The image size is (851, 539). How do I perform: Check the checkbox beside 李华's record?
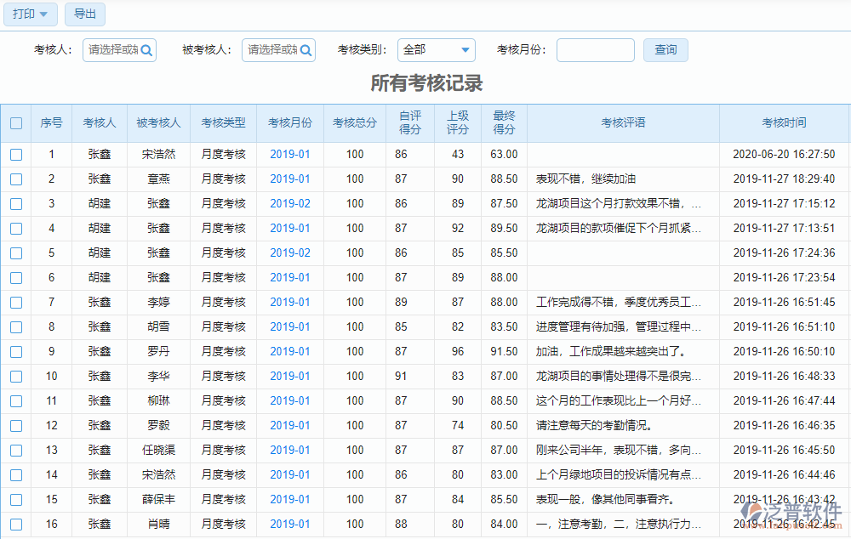coord(16,376)
